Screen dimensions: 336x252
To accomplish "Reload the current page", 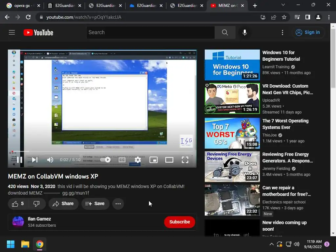I will (28, 17).
